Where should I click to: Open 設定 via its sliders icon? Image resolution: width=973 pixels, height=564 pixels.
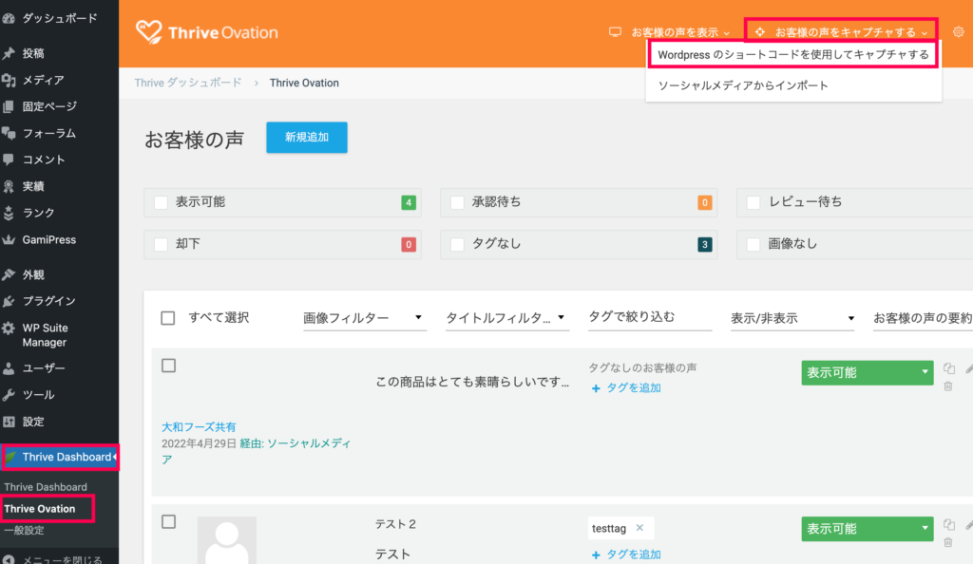(x=9, y=423)
